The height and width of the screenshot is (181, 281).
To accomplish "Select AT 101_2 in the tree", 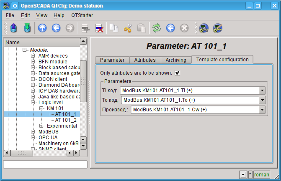I will coord(66,120).
